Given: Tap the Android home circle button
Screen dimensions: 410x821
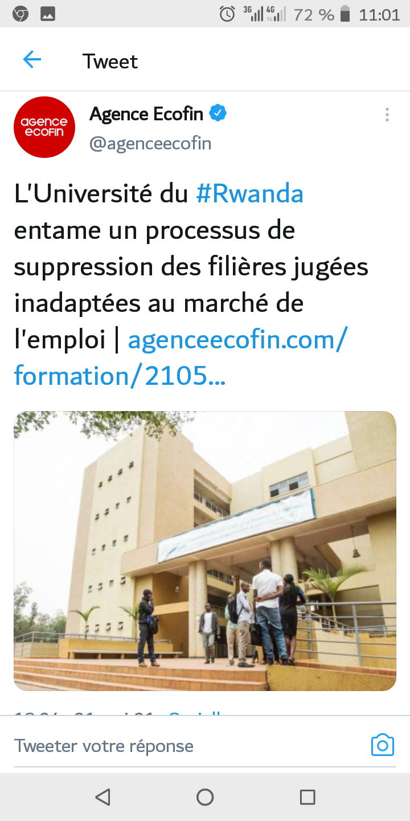Looking at the screenshot, I should tap(205, 797).
